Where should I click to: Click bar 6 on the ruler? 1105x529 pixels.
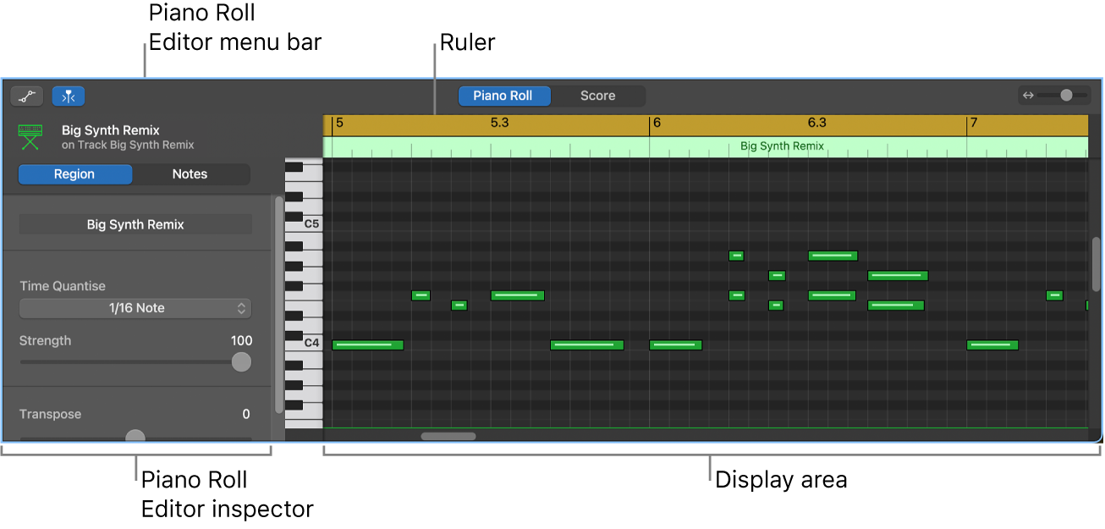660,123
